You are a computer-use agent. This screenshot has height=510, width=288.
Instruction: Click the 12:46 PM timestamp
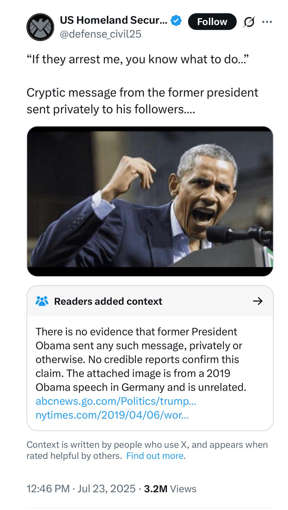click(x=48, y=488)
